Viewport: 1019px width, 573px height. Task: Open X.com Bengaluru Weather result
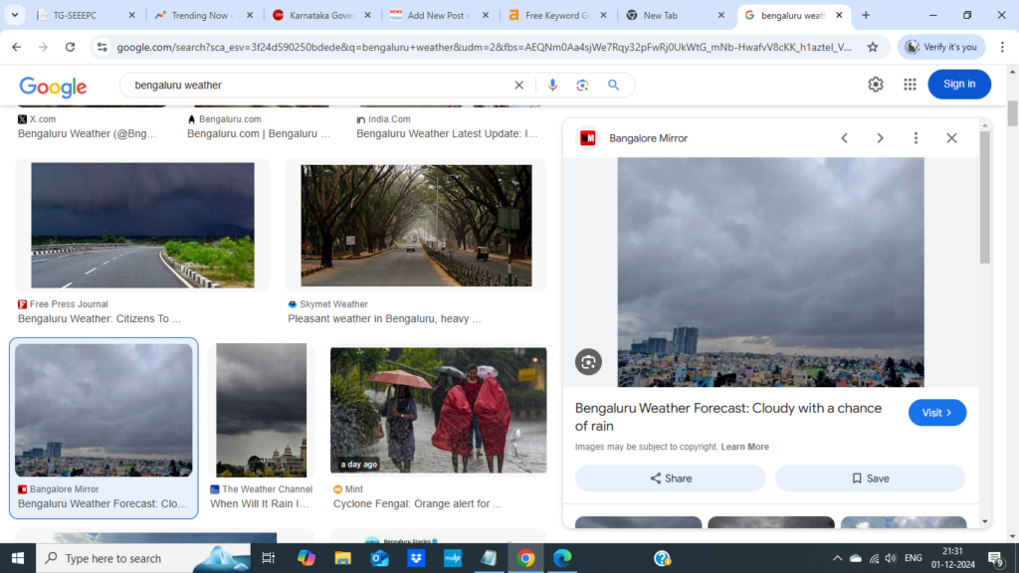point(88,134)
